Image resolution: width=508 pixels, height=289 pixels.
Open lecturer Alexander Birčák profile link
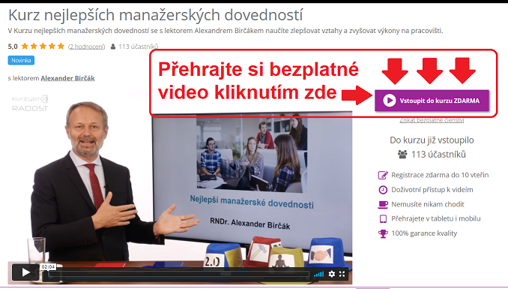point(67,78)
